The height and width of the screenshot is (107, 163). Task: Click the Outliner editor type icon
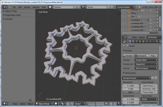coord(124,37)
